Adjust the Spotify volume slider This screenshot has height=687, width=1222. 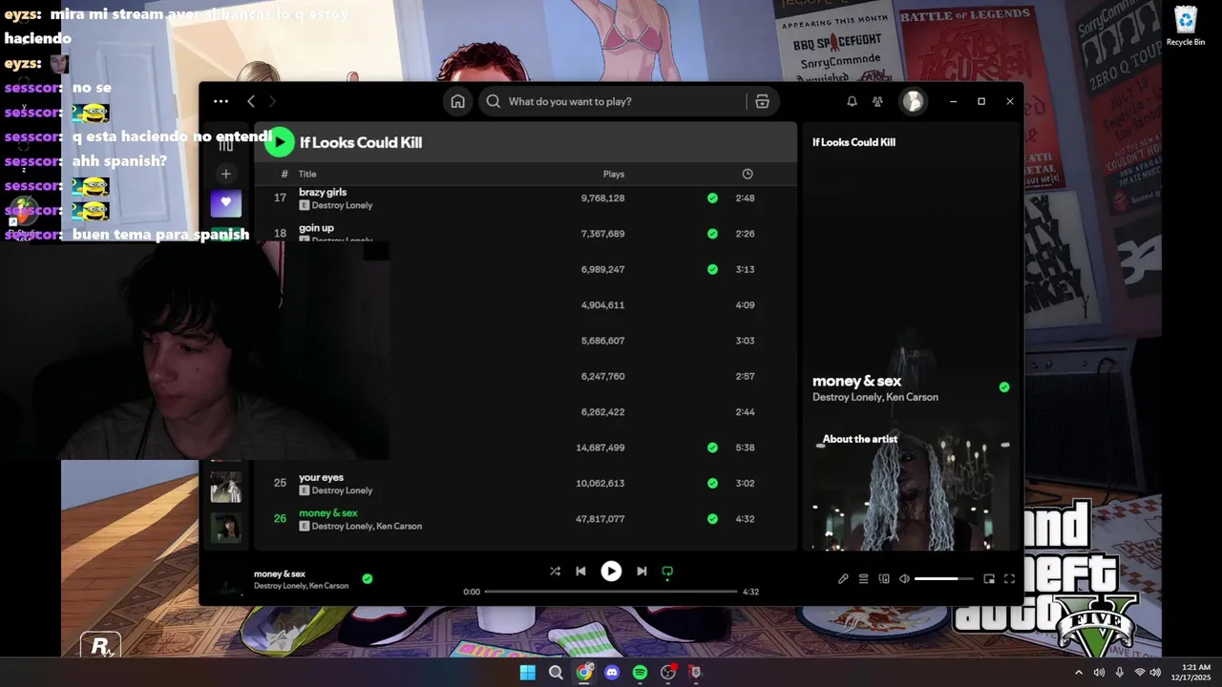944,579
